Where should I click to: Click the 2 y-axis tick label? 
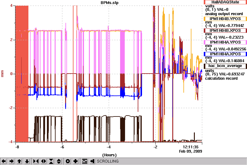tap(11, 40)
